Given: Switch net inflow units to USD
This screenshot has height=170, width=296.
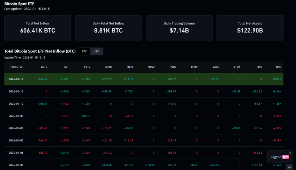Looking at the screenshot, I should point(96,51).
